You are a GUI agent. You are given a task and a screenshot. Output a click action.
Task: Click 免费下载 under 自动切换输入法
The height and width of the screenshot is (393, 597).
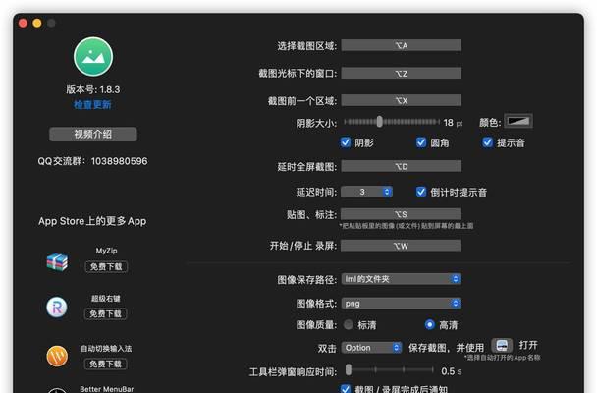click(105, 365)
